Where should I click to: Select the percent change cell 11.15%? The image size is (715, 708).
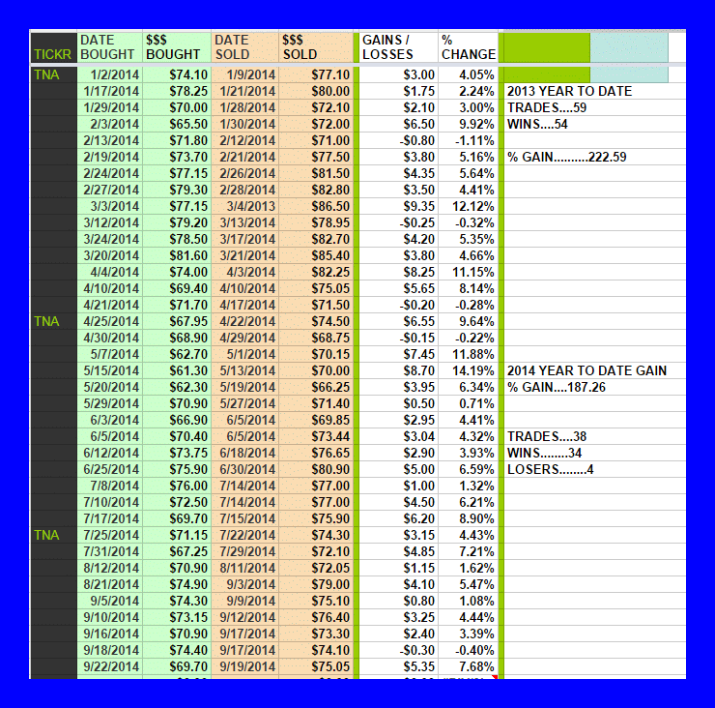tap(468, 272)
